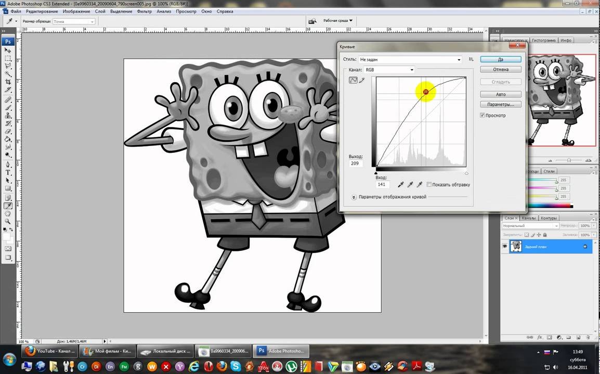Open the Windows Start button
The width and height of the screenshot is (600, 374).
pos(9,360)
